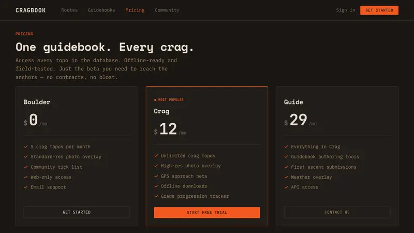The height and width of the screenshot is (233, 414).
Task: Click the text Offline downloads
Action: pos(184,186)
